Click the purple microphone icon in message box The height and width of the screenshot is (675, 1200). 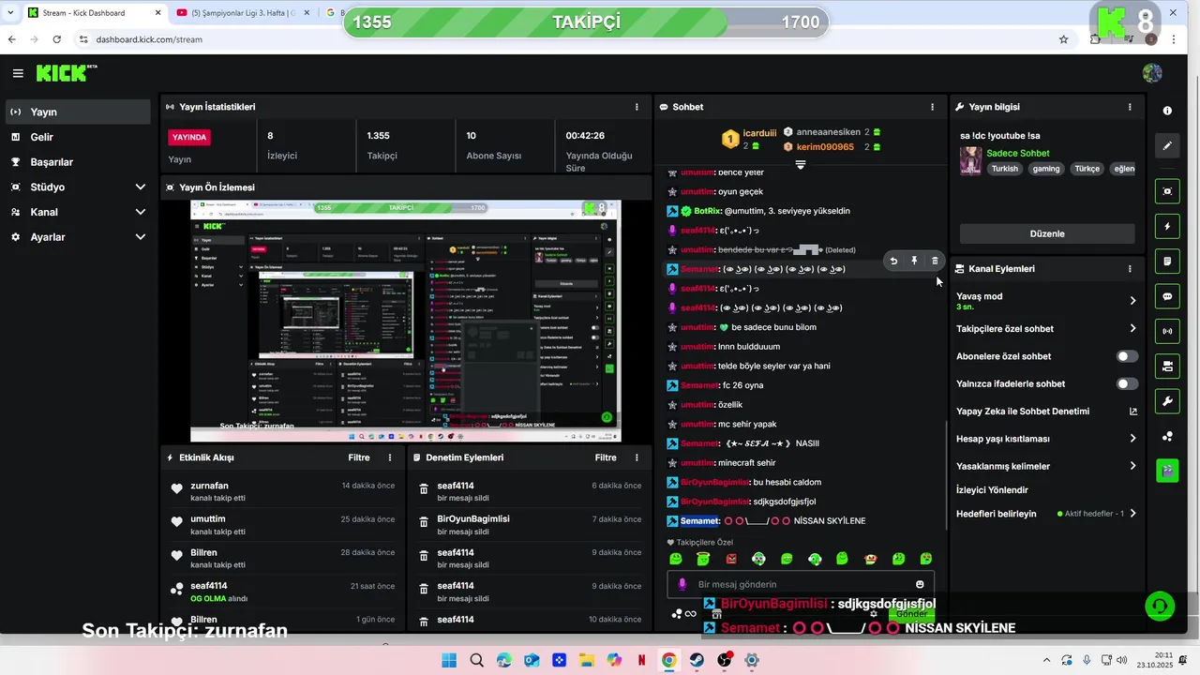coord(682,584)
